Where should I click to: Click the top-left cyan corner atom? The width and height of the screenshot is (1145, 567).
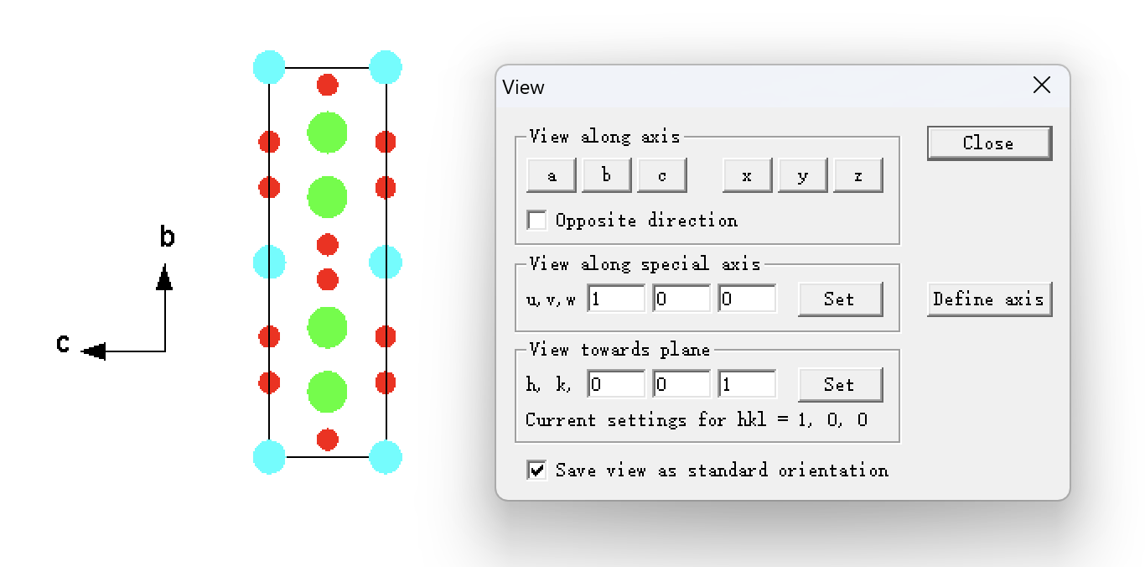pyautogui.click(x=269, y=67)
